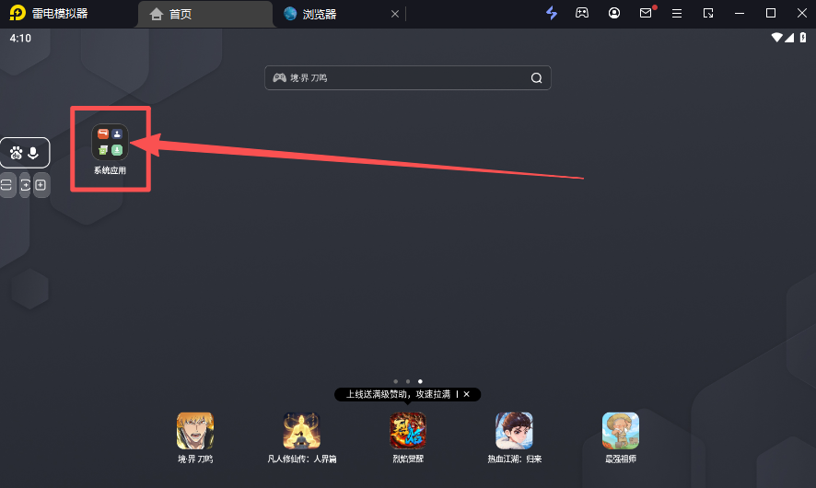Open the gamepad icon in the title bar
Screen dimensions: 816x488
click(x=582, y=13)
